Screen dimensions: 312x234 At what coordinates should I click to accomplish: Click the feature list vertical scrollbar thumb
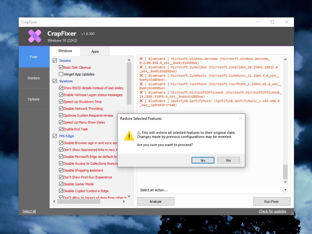[129, 83]
